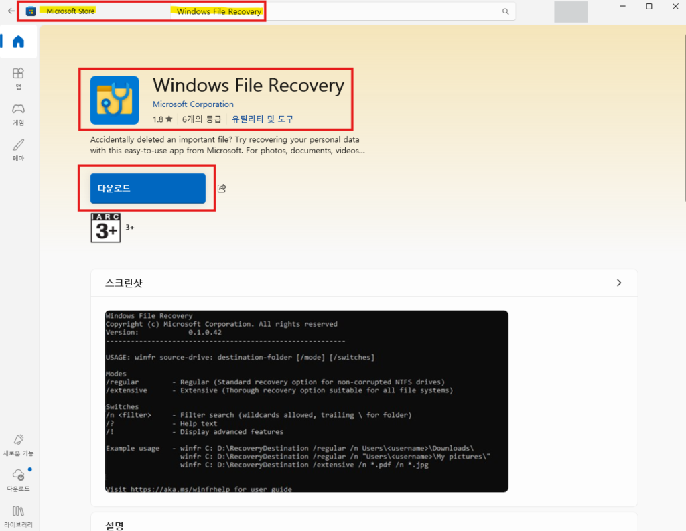Open the 다운로드 section in sidebar
Screen dimensions: 686x531
[18, 480]
